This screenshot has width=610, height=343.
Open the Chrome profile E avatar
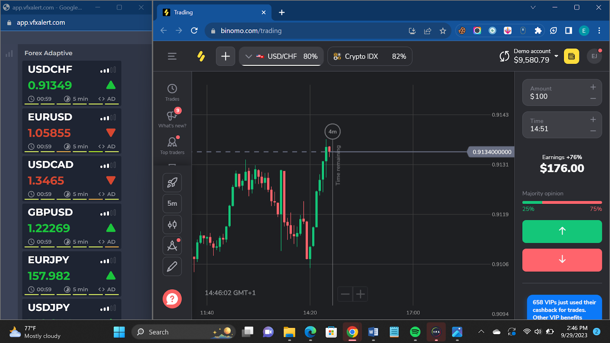[584, 31]
